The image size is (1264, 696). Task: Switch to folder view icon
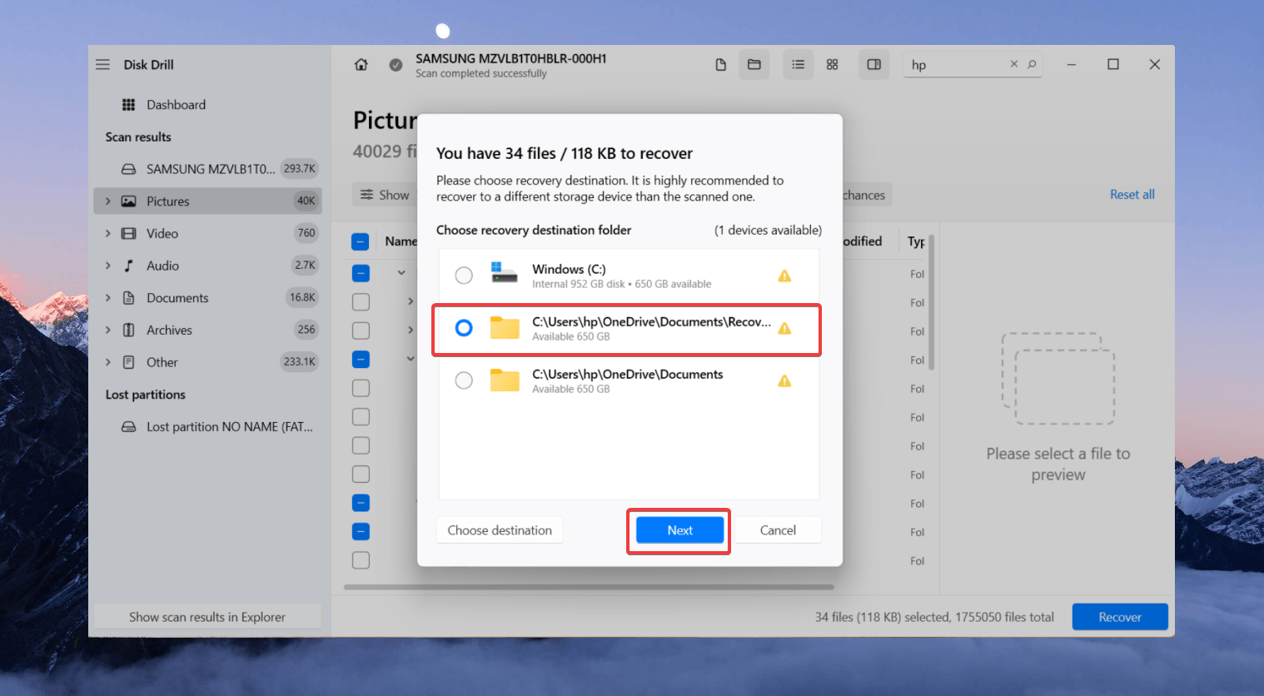[754, 64]
